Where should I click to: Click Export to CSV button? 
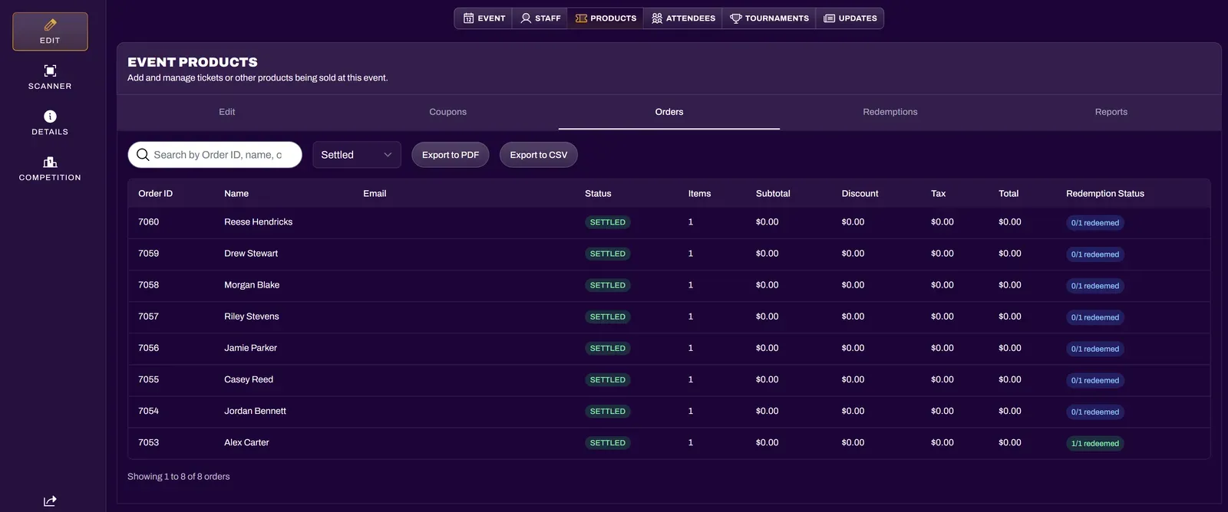point(539,155)
